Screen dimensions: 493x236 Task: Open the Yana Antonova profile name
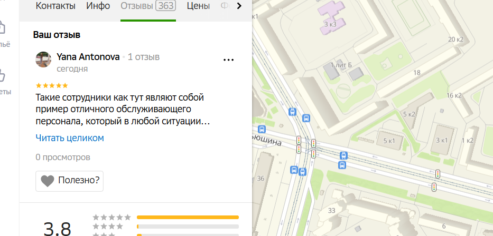click(88, 57)
